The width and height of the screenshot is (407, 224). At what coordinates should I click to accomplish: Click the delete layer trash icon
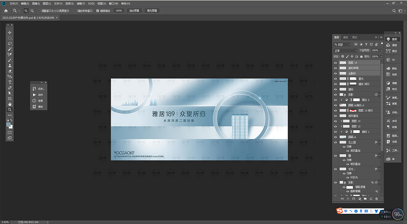tap(377, 199)
